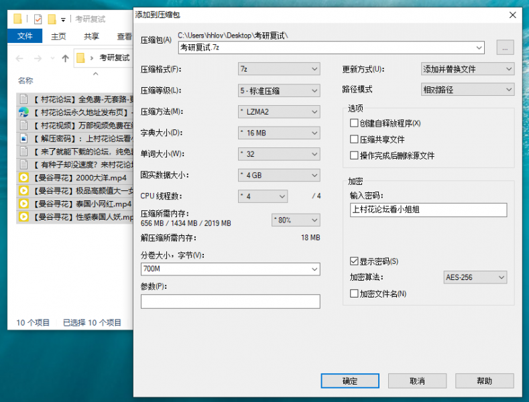Image resolution: width=529 pixels, height=402 pixels.
Task: Uncheck the 显示密码 checkbox
Action: 355,261
